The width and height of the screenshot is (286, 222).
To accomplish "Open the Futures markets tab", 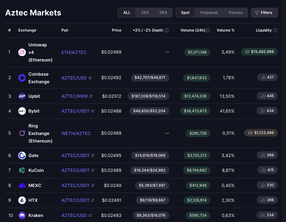I will pyautogui.click(x=236, y=13).
